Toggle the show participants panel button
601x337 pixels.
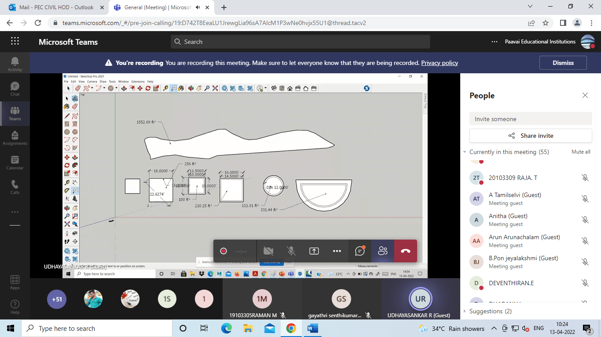click(382, 251)
